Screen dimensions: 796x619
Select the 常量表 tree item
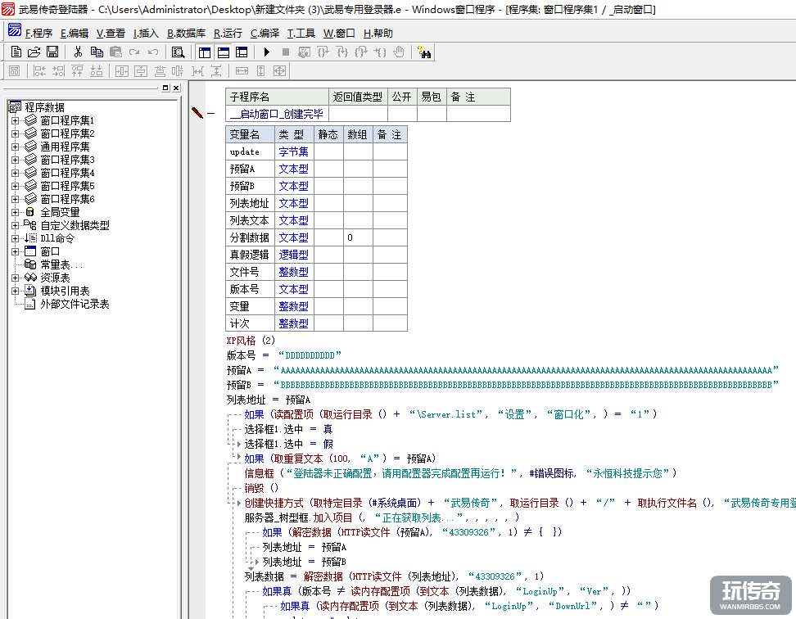pyautogui.click(x=61, y=264)
